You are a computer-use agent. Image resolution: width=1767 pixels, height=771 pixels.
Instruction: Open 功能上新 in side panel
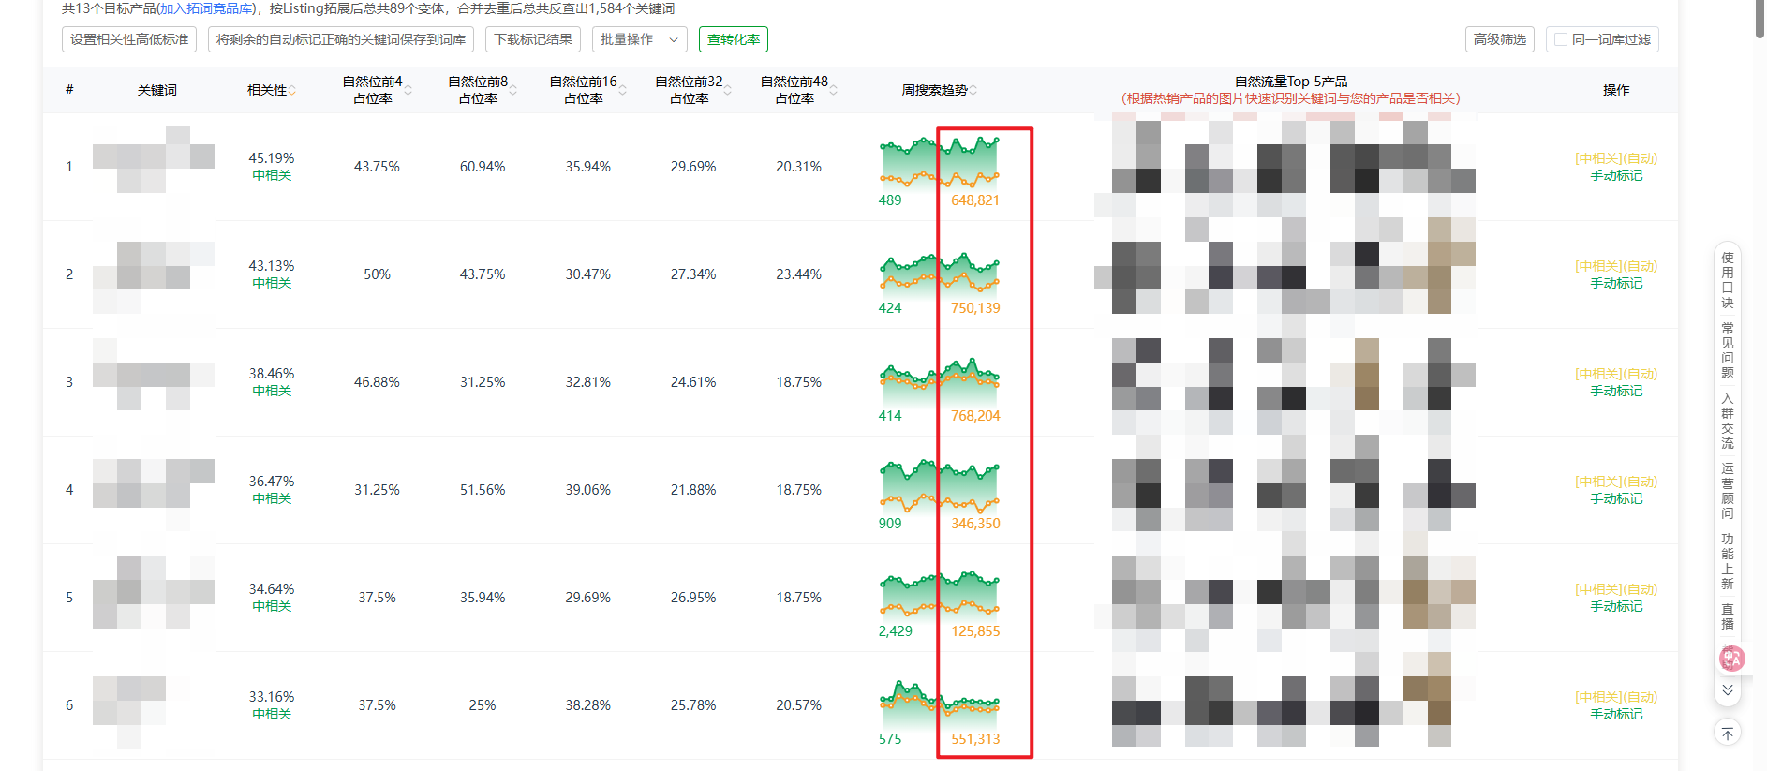click(1728, 561)
